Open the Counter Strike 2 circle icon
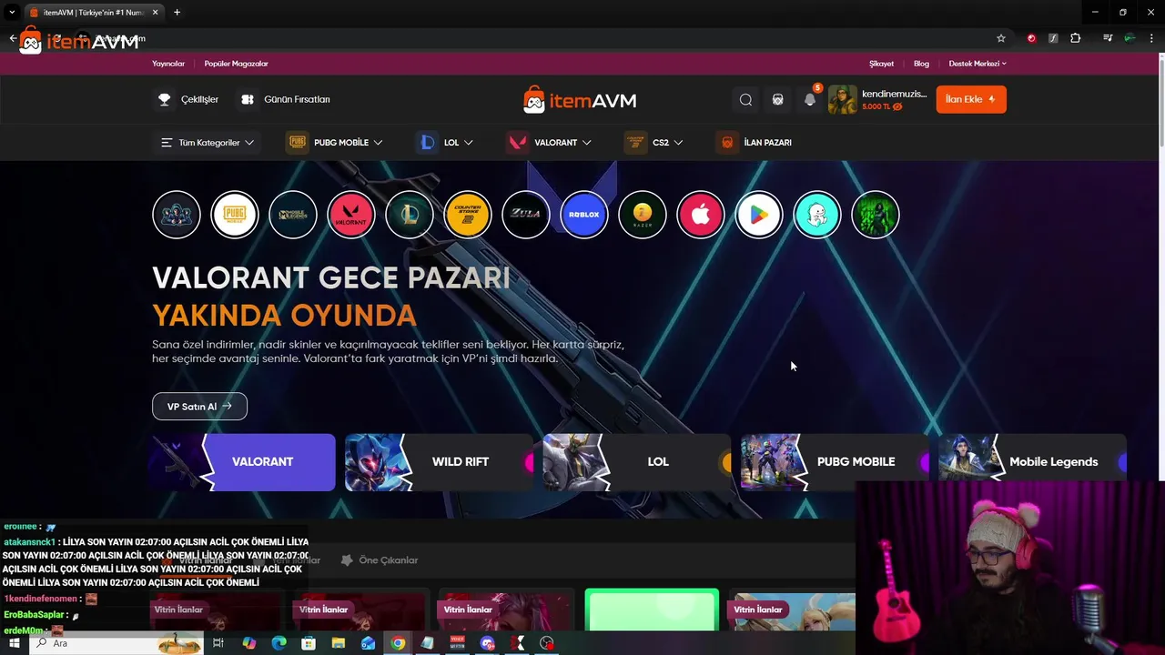Image resolution: width=1165 pixels, height=655 pixels. coord(468,215)
